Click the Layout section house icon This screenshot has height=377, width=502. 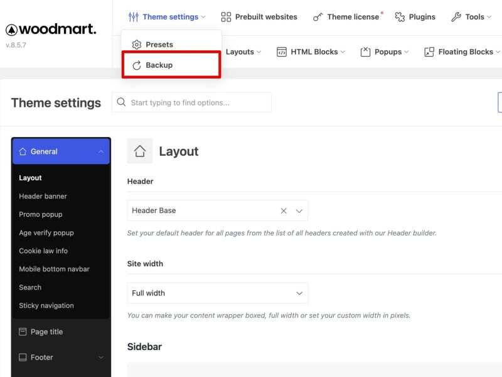[x=140, y=151]
